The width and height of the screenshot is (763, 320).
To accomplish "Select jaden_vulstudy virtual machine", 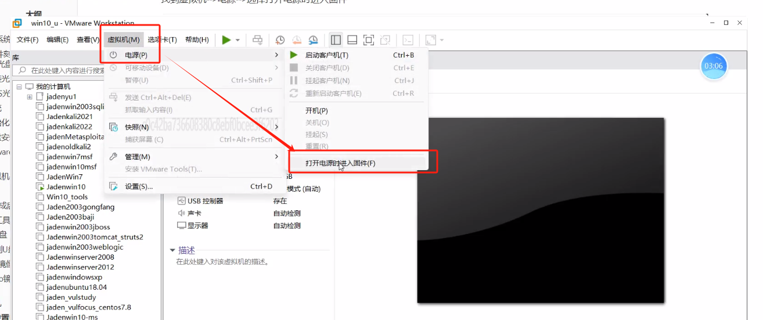I will 71,297.
